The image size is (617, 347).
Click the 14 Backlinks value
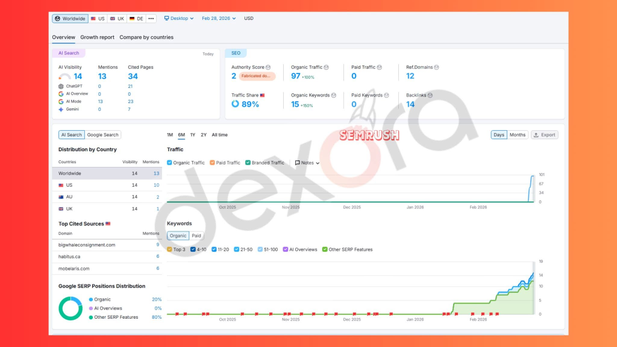pos(410,104)
